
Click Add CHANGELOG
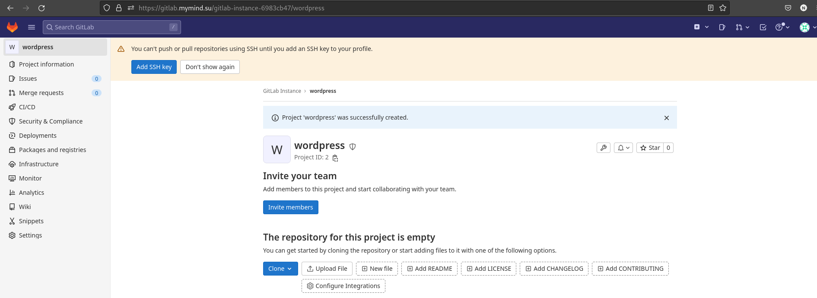click(x=554, y=269)
